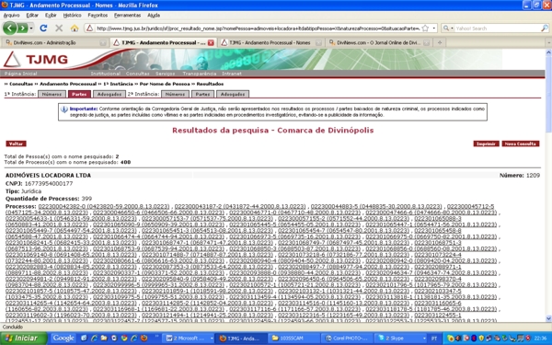Open the Arquivo menu
This screenshot has width=552, height=345.
coord(12,15)
